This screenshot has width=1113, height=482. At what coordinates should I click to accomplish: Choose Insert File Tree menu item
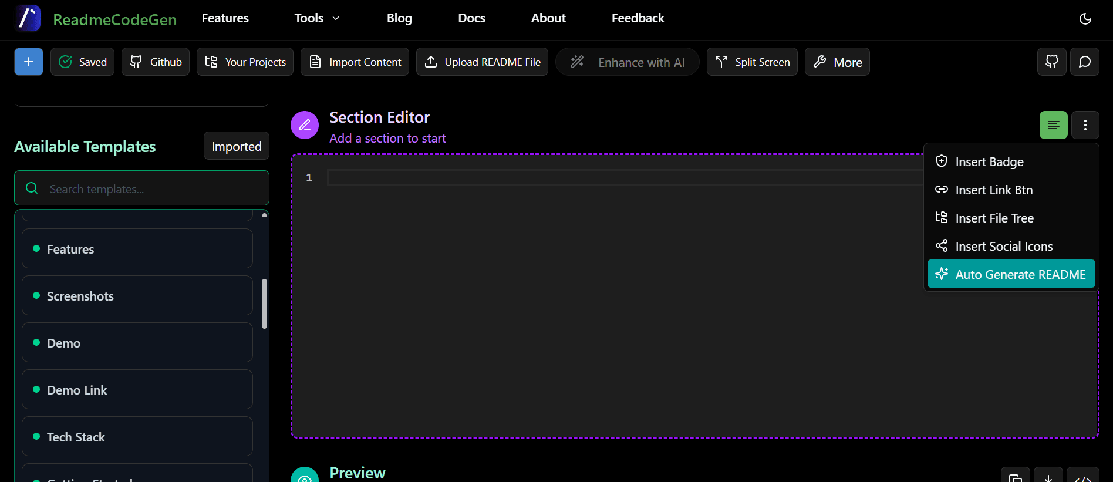click(x=1011, y=218)
